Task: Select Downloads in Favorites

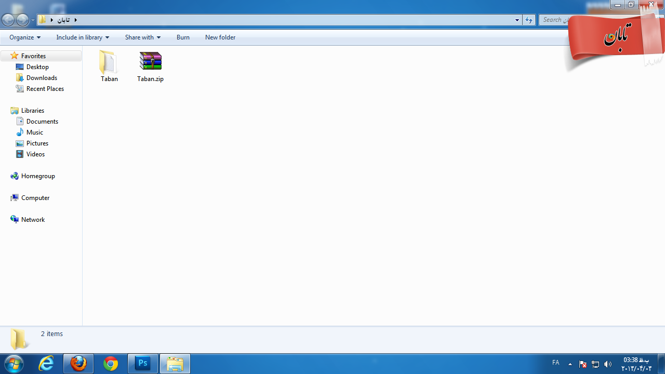Action: 42,78
